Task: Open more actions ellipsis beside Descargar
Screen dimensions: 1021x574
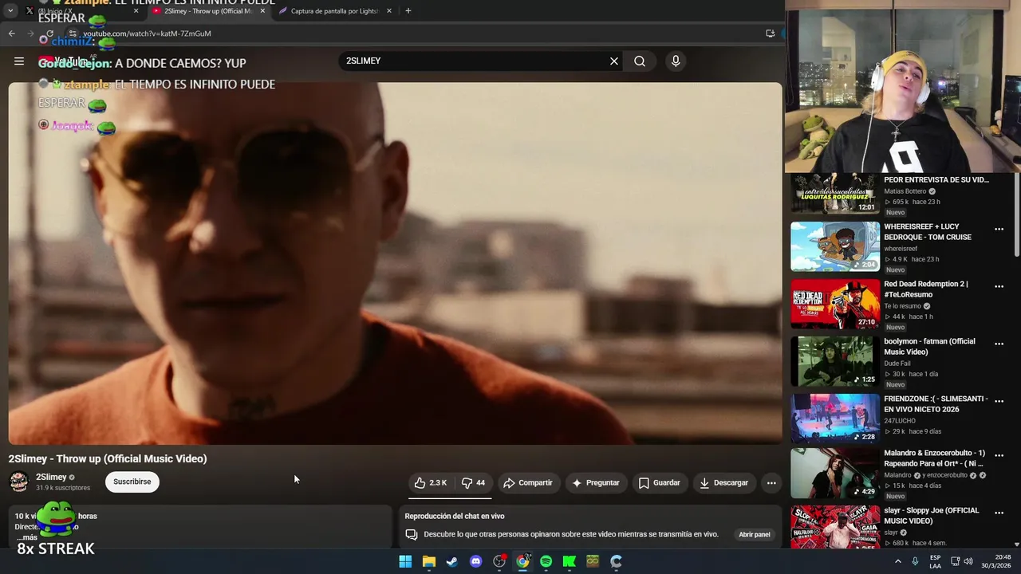Action: pyautogui.click(x=771, y=482)
